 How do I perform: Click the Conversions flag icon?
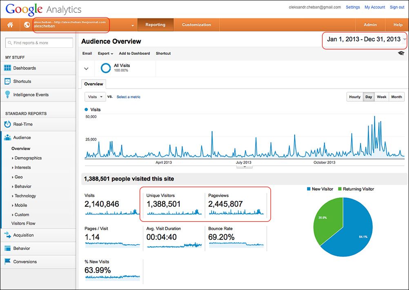(8, 261)
